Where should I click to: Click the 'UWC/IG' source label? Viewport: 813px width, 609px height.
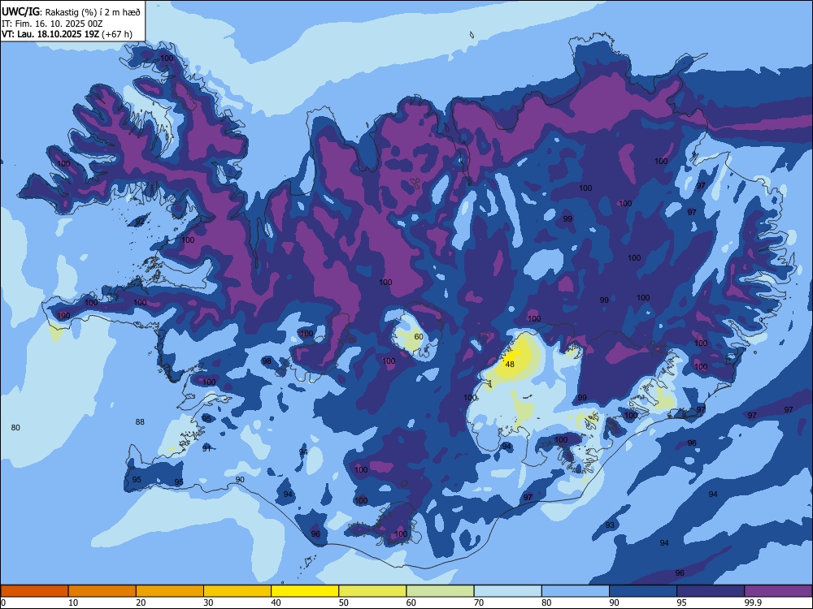point(21,12)
